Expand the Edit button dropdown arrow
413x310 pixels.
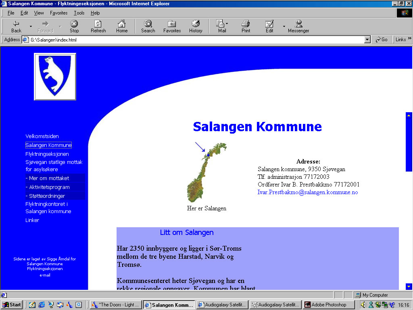coord(284,27)
